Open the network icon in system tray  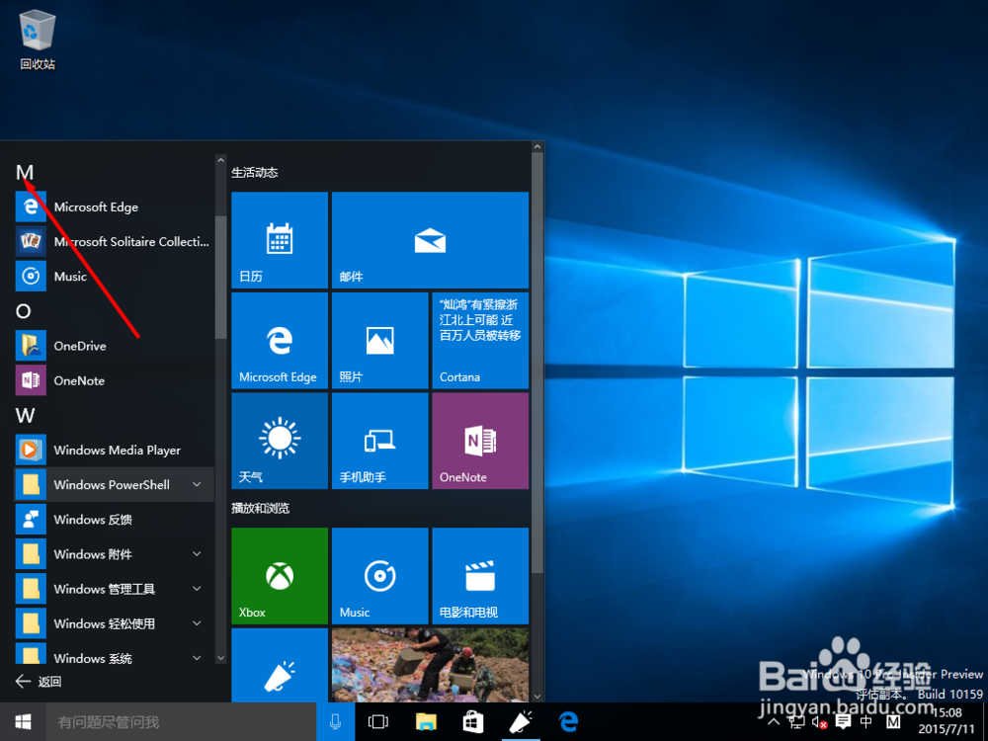click(795, 722)
